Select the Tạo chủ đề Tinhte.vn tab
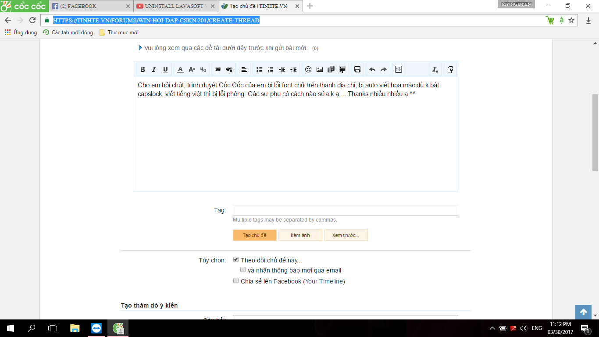Image resolution: width=599 pixels, height=337 pixels. coord(260,6)
